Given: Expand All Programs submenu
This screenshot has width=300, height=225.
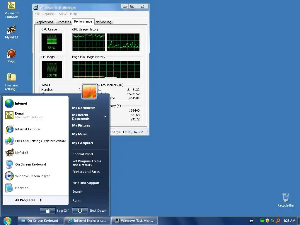Looking at the screenshot, I should click(x=35, y=200).
